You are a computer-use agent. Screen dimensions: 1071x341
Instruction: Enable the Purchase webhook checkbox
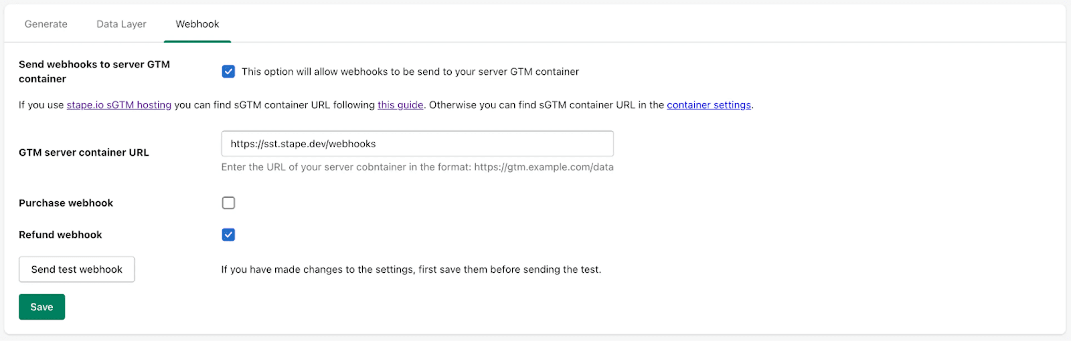coord(228,203)
